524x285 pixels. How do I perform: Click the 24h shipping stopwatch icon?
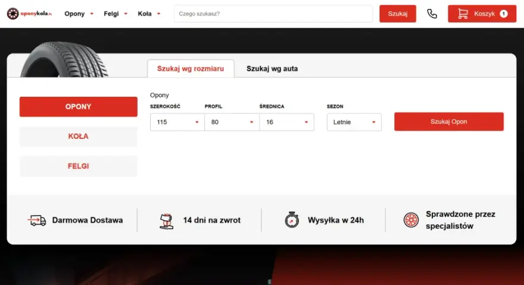pos(292,220)
